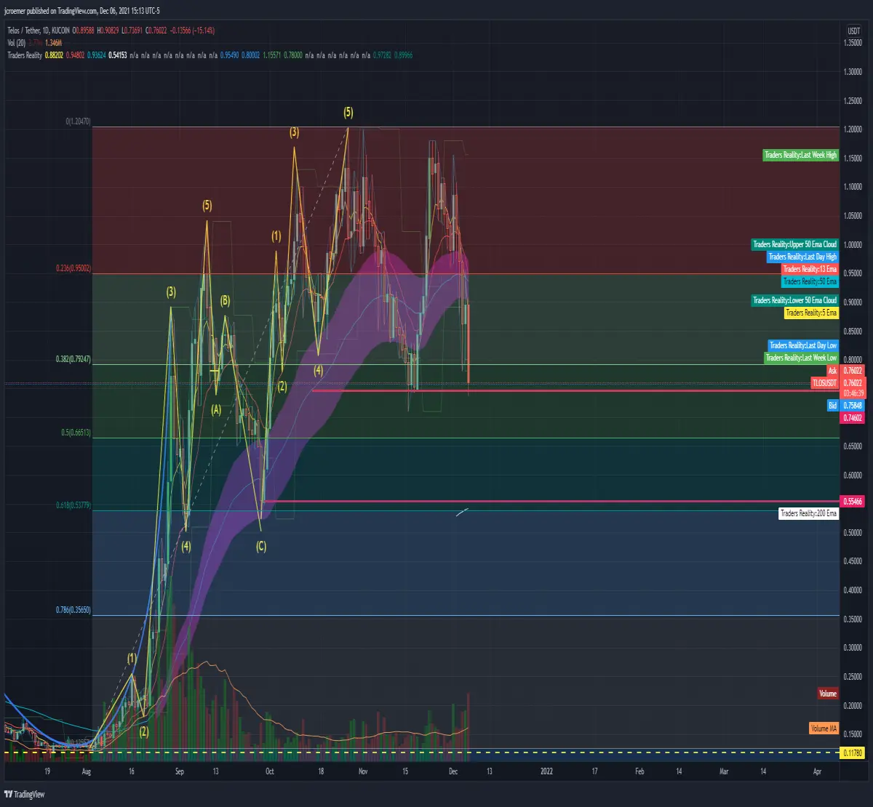Click the (B) Elliott wave label

pos(226,300)
